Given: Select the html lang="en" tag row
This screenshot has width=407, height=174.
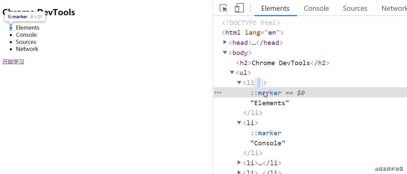Looking at the screenshot, I should tap(252, 33).
